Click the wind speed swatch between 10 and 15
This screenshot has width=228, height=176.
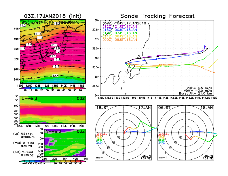pyautogui.click(x=28, y=88)
